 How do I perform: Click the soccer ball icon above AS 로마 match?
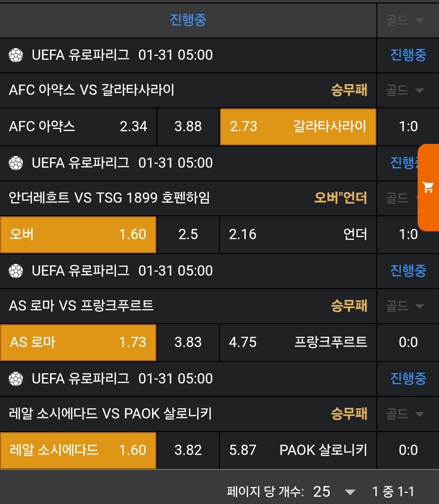(16, 271)
